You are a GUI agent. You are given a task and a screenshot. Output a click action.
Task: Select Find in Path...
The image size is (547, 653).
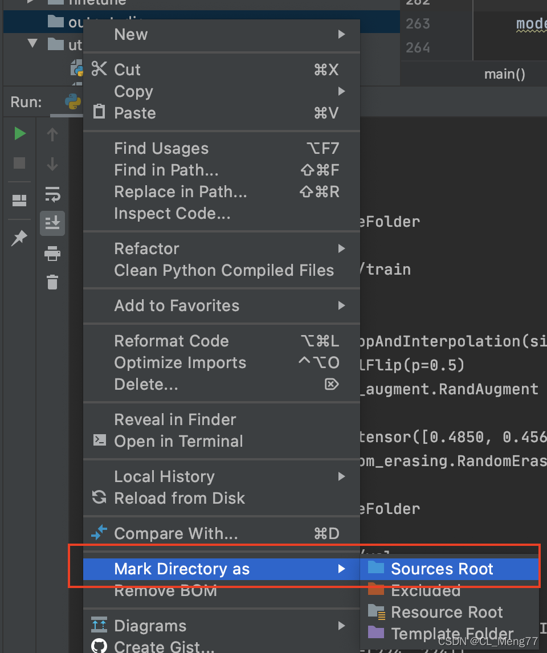click(x=222, y=170)
